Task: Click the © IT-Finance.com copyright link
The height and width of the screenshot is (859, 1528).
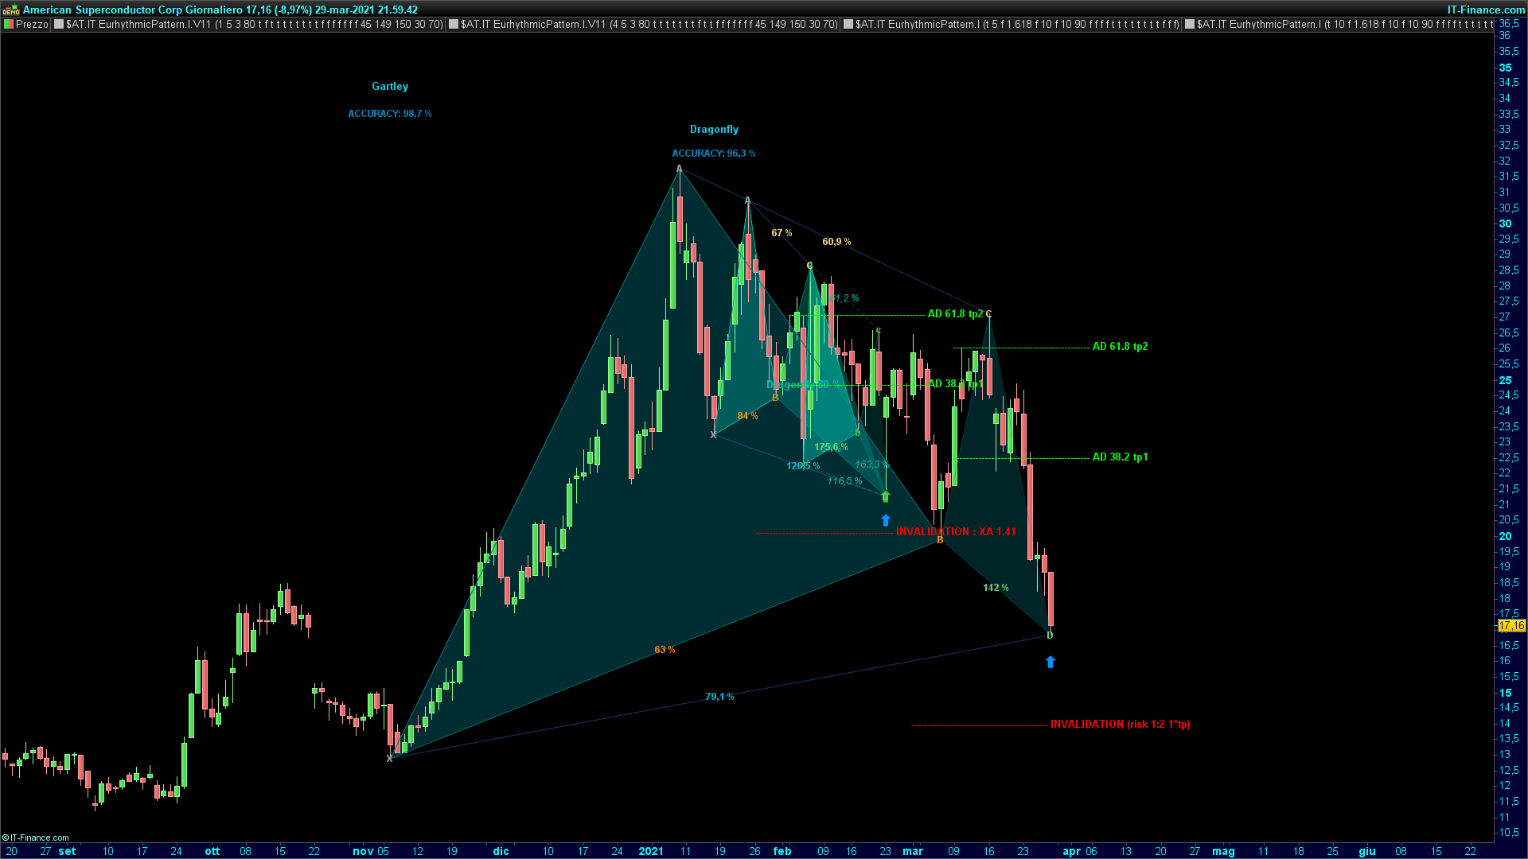Action: tap(36, 838)
